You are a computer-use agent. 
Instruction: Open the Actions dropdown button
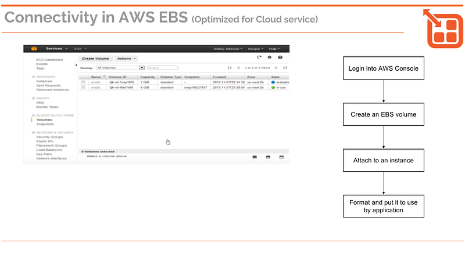pos(126,59)
